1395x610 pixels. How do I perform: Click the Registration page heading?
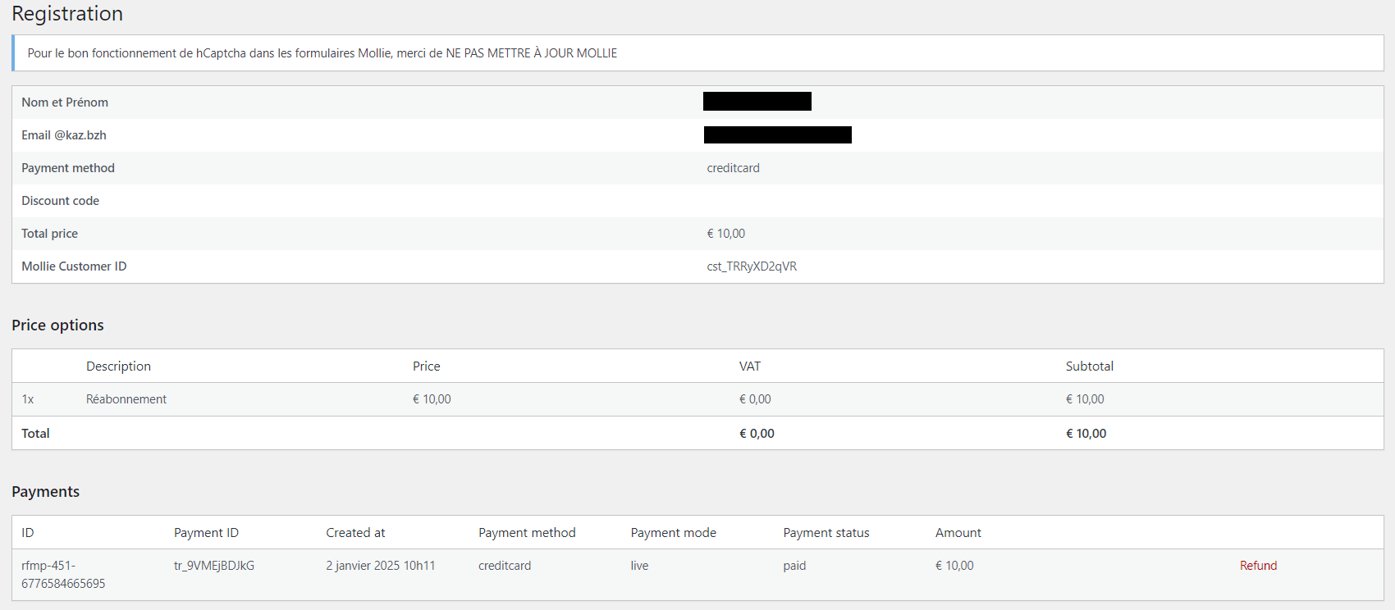click(67, 14)
